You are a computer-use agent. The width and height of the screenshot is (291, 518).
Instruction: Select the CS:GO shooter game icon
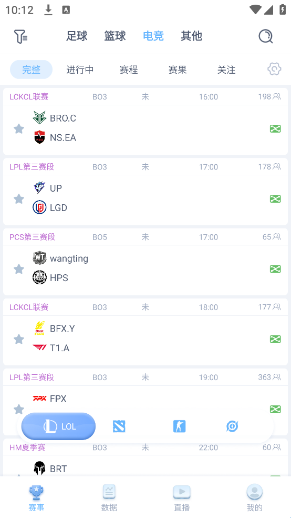(x=179, y=426)
